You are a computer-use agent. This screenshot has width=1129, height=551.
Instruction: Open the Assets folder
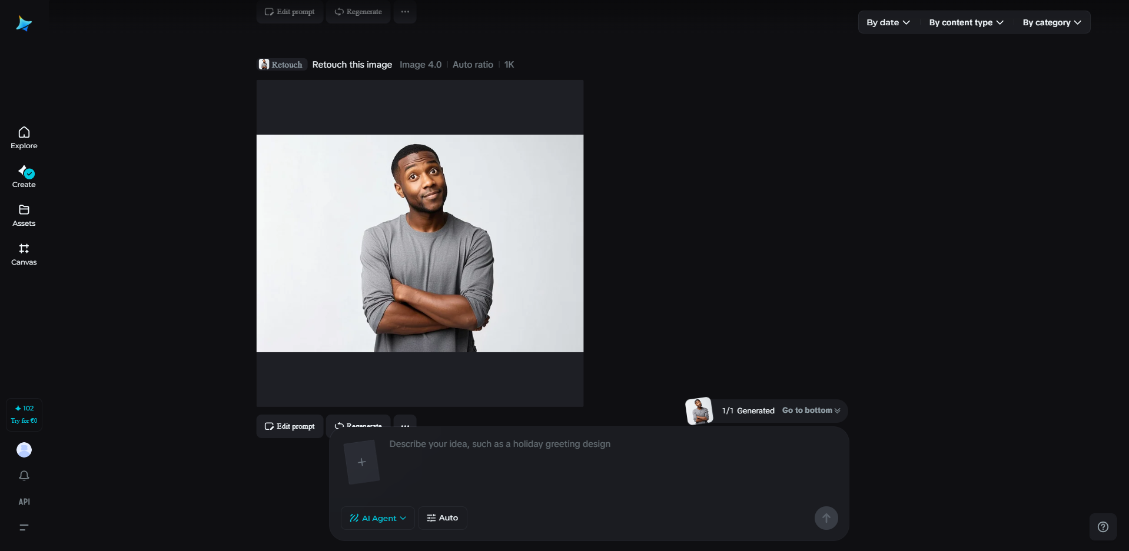pos(24,215)
